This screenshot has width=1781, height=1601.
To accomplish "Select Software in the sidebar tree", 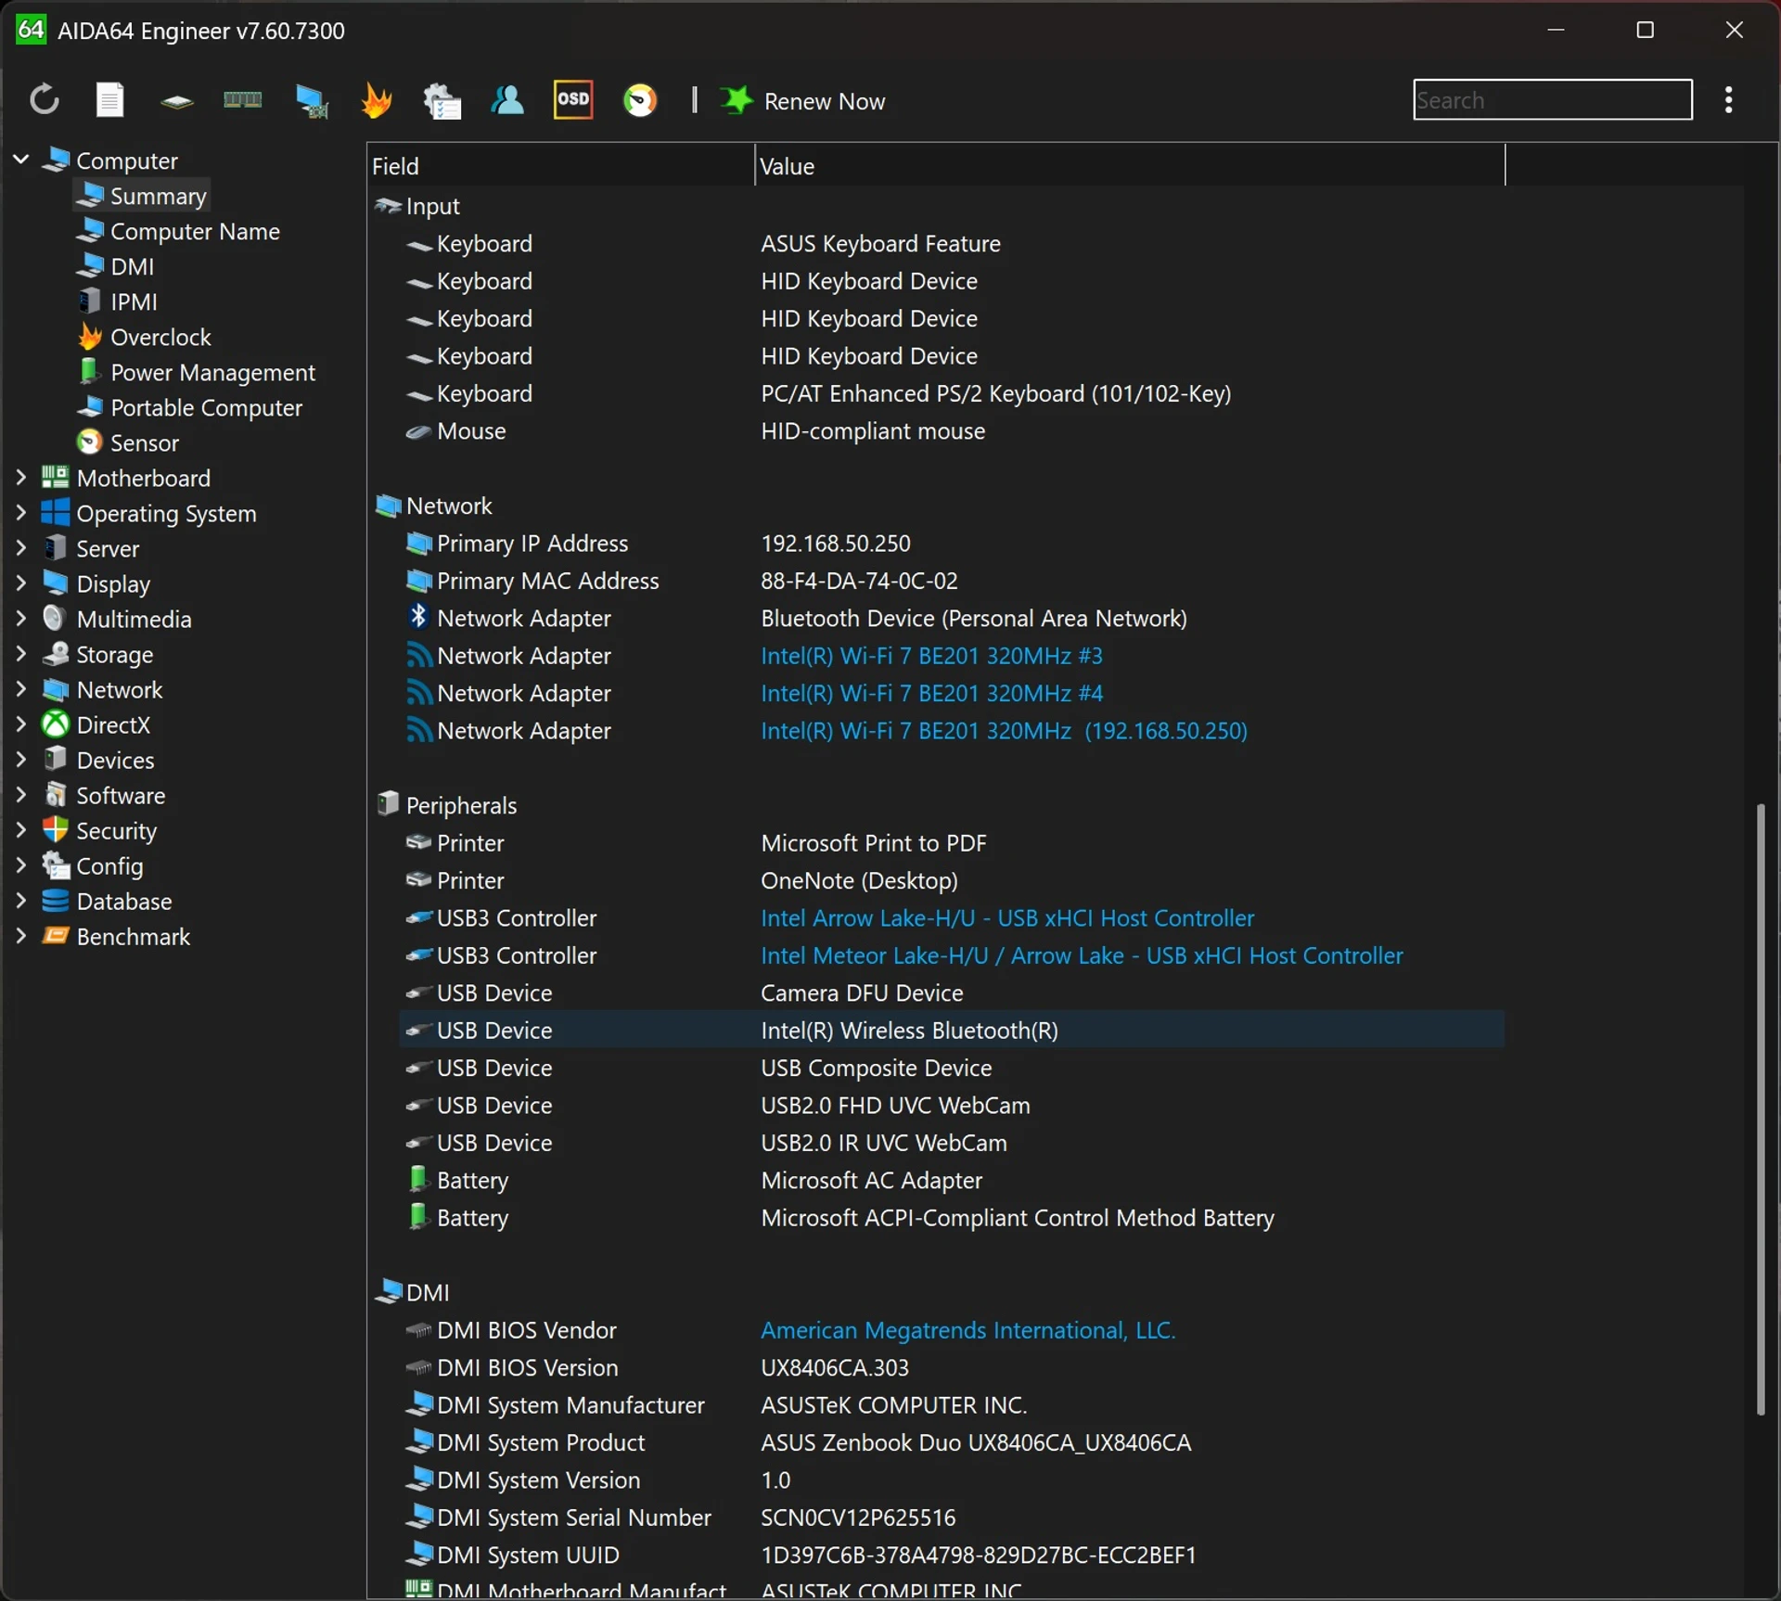I will point(104,795).
